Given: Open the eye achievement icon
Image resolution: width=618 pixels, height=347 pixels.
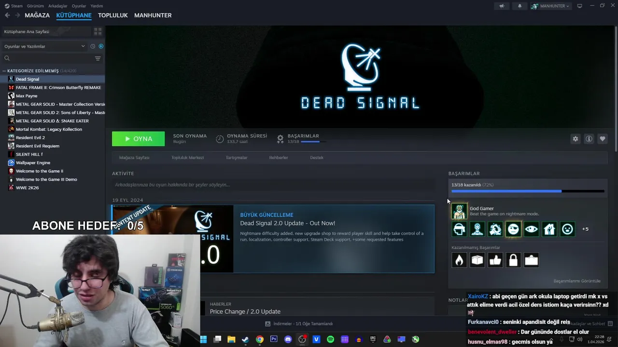Looking at the screenshot, I should [531, 229].
